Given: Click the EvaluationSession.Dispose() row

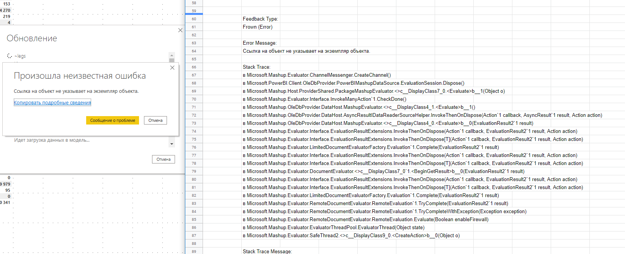Looking at the screenshot, I should tap(353, 83).
